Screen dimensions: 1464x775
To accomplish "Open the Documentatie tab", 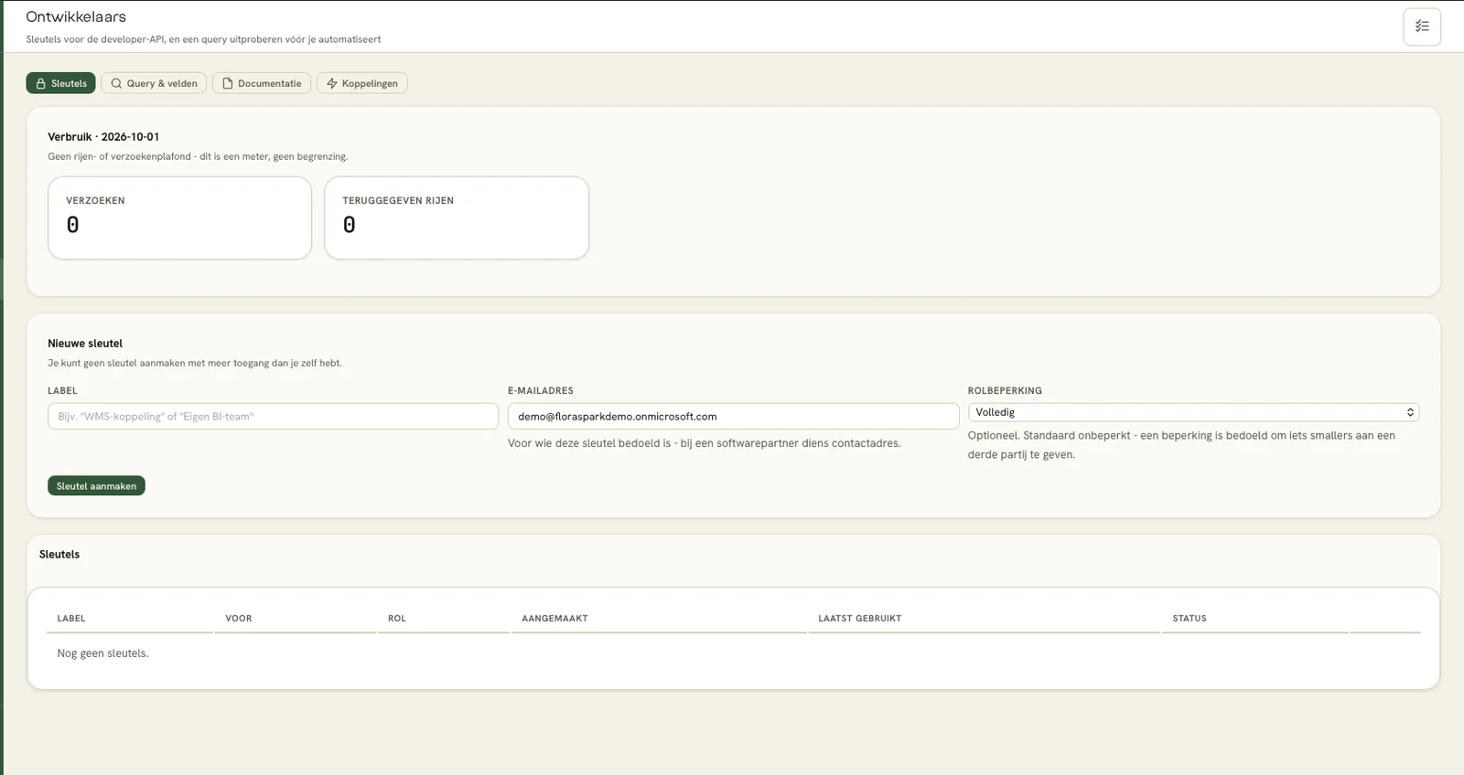I will coord(262,83).
